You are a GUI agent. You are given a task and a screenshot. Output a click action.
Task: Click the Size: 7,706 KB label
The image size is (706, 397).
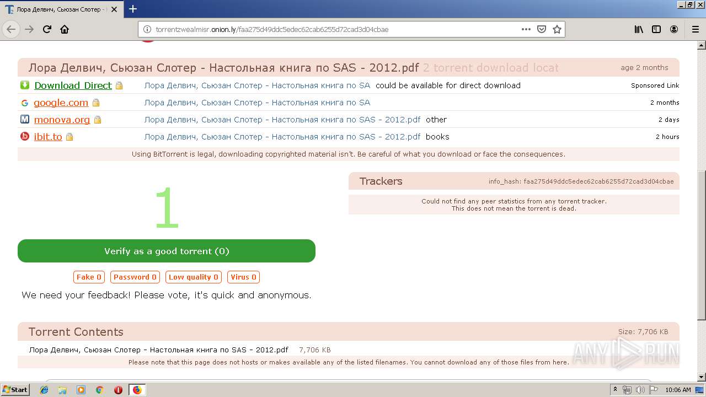coord(643,332)
